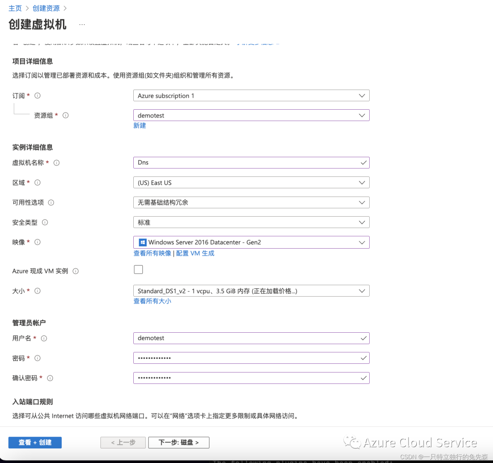
Task: Enable the Azure 现成 VM 实例 checkbox
Action: click(138, 269)
